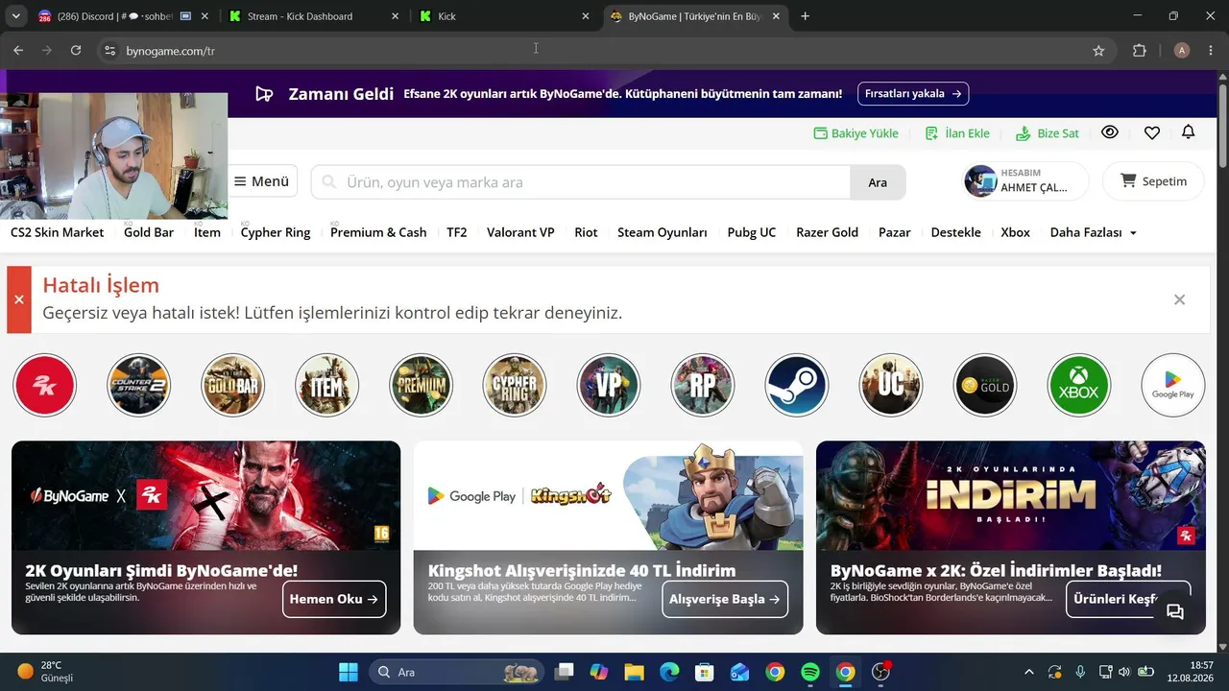Toggle the eye visibility icon in header
The width and height of the screenshot is (1229, 691).
[x=1110, y=132]
